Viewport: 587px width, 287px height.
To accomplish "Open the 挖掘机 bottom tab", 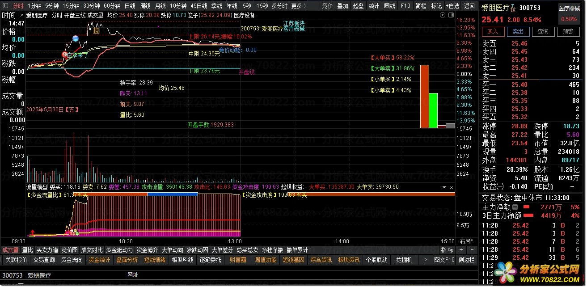I will (x=404, y=260).
